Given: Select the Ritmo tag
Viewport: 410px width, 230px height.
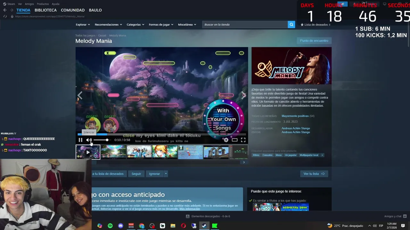Looking at the screenshot, I should pos(256,155).
